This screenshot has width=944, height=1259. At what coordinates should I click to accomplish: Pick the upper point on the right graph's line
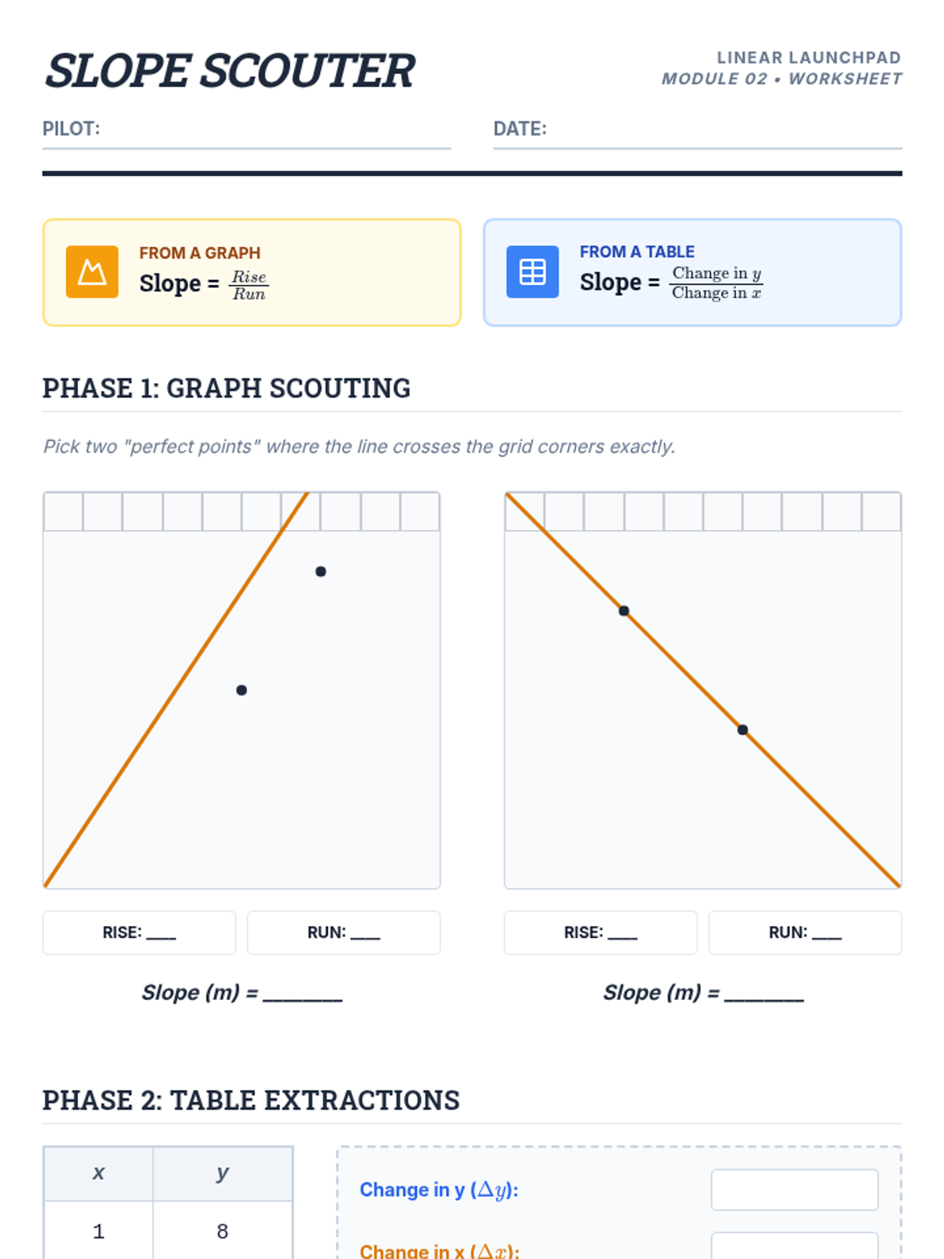click(x=624, y=611)
